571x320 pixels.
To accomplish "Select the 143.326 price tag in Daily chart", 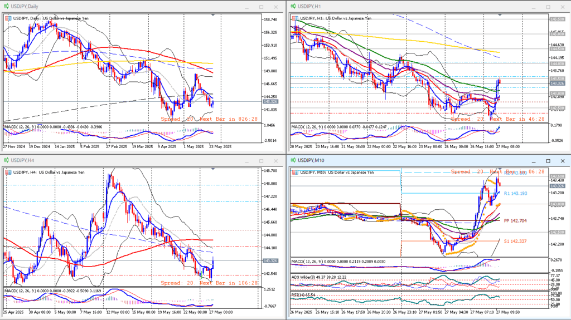I will pos(270,102).
